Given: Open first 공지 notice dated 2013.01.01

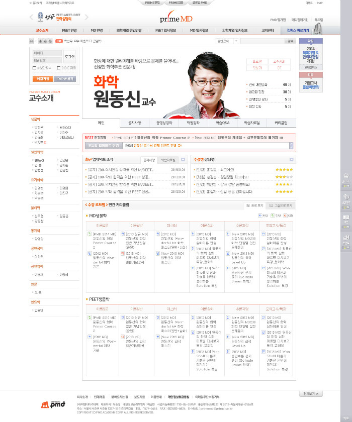Looking at the screenshot, I should [120, 170].
